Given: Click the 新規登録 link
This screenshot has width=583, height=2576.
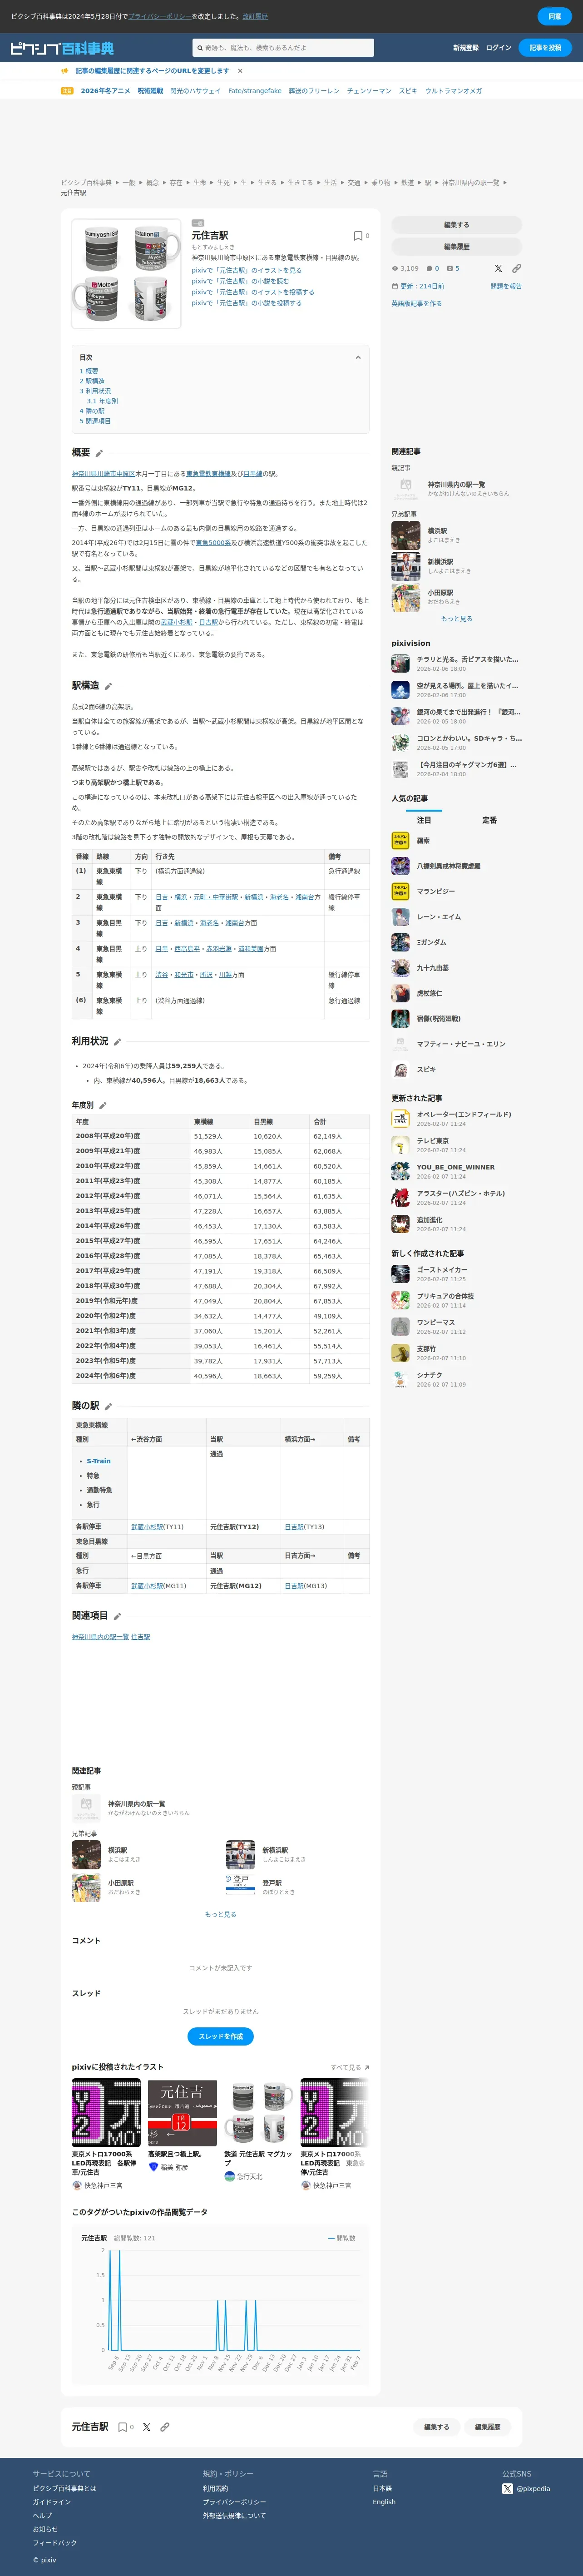Looking at the screenshot, I should (x=465, y=48).
